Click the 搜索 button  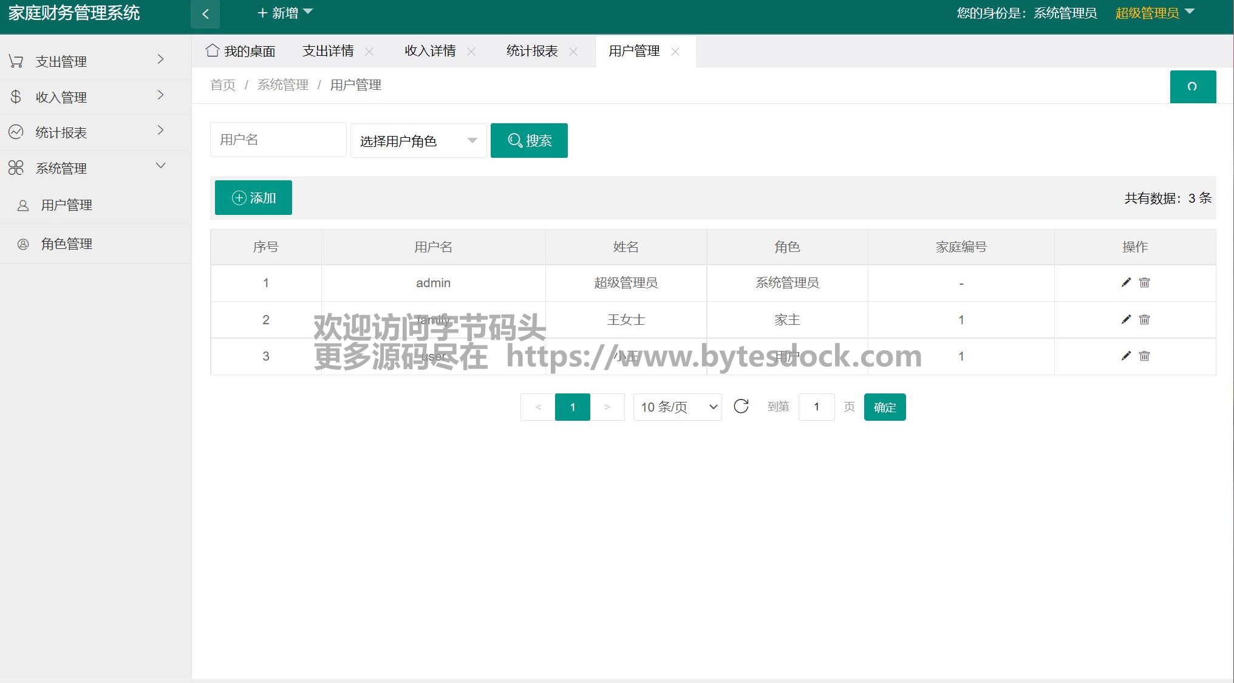529,141
